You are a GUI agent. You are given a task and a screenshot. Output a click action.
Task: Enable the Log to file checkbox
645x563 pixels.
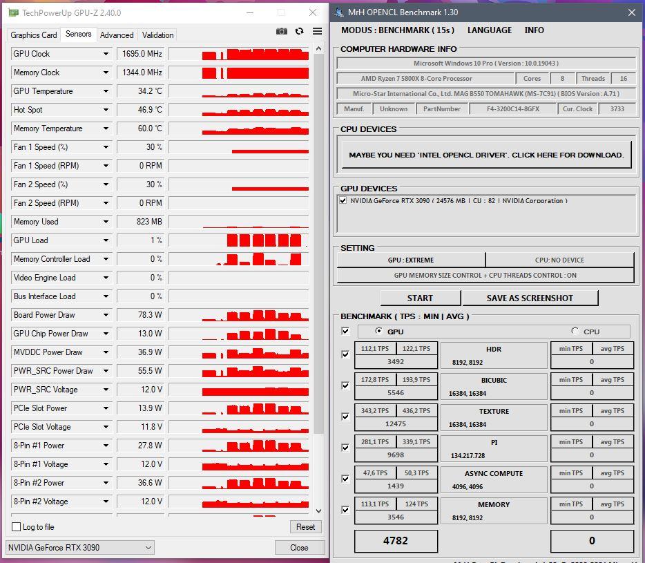coord(17,527)
